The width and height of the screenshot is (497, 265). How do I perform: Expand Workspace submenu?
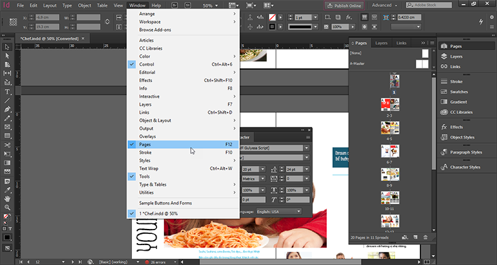click(x=183, y=22)
